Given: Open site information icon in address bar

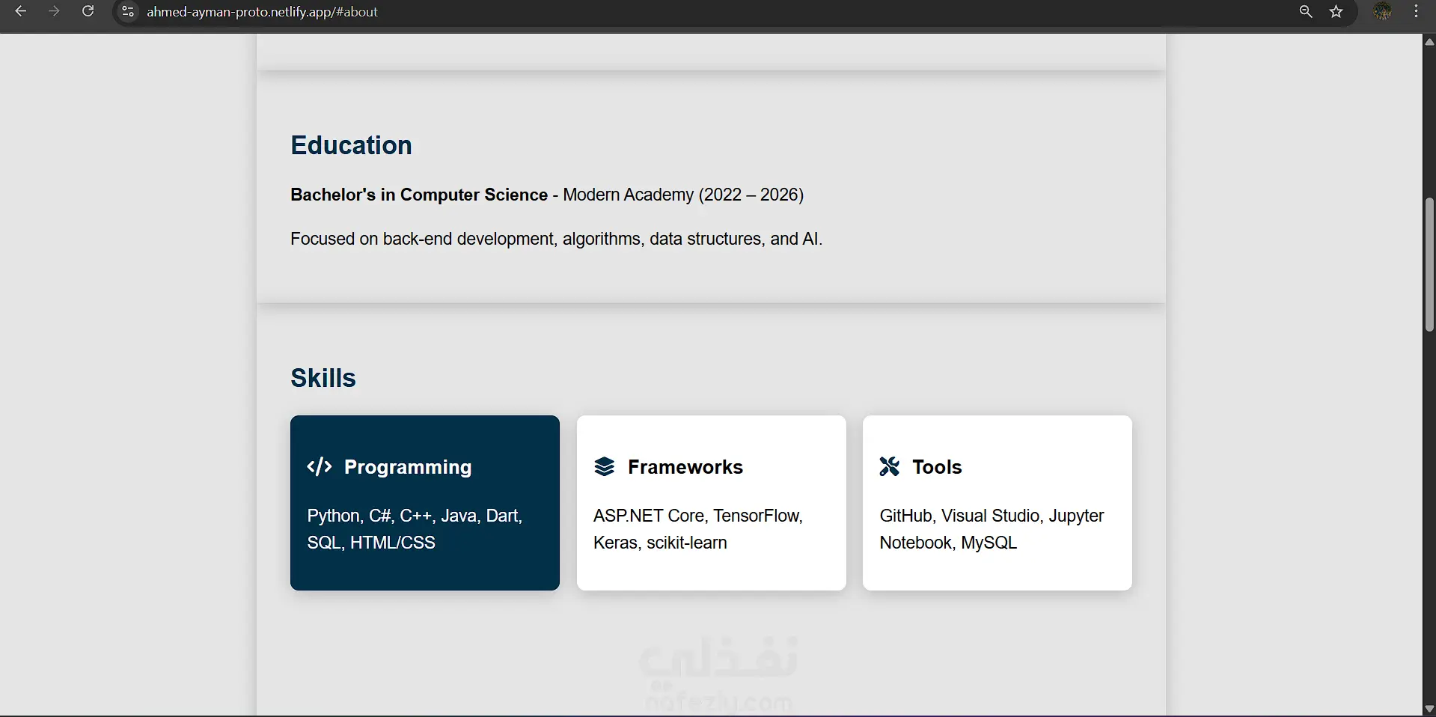Looking at the screenshot, I should pyautogui.click(x=128, y=11).
